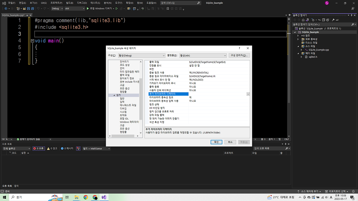Toggle the 0 오류 errors filter
The height and width of the screenshot is (201, 358).
[39, 149]
